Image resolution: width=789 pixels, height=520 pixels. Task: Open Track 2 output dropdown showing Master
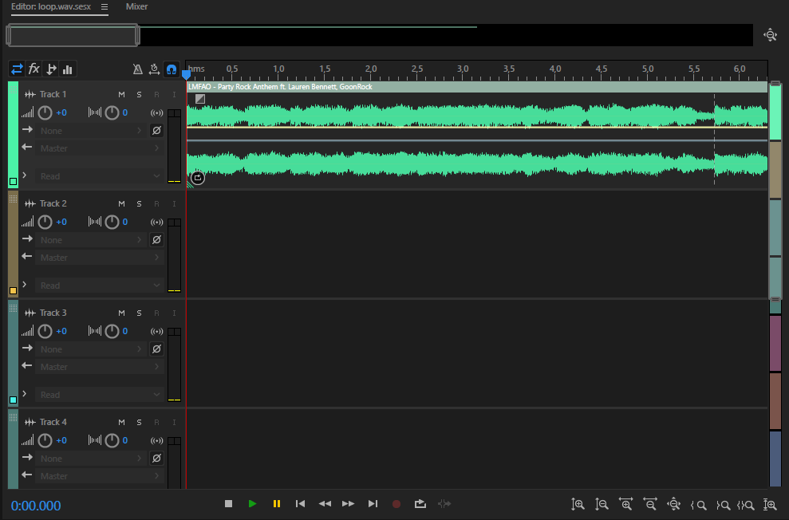[x=91, y=258]
